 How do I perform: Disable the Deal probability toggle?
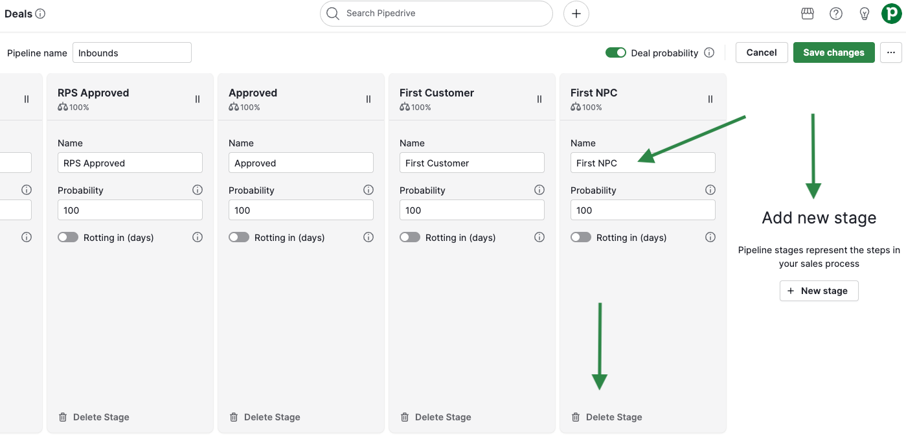click(616, 52)
